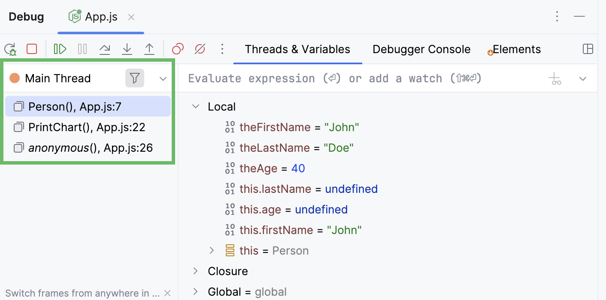Toggle Mute Breakpoints
This screenshot has width=606, height=300.
click(200, 49)
